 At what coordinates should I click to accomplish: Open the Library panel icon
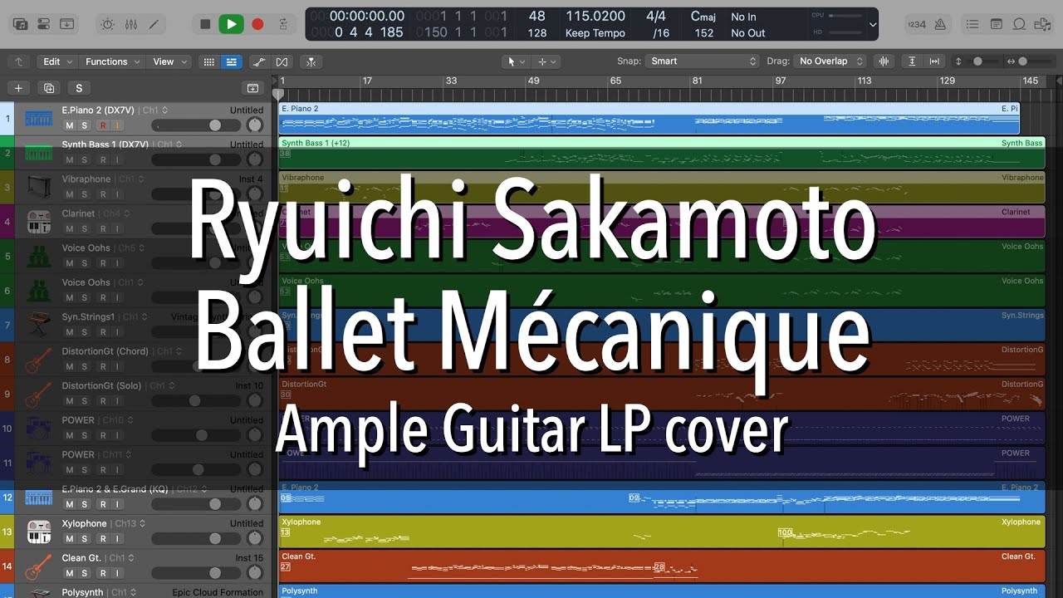pos(21,24)
